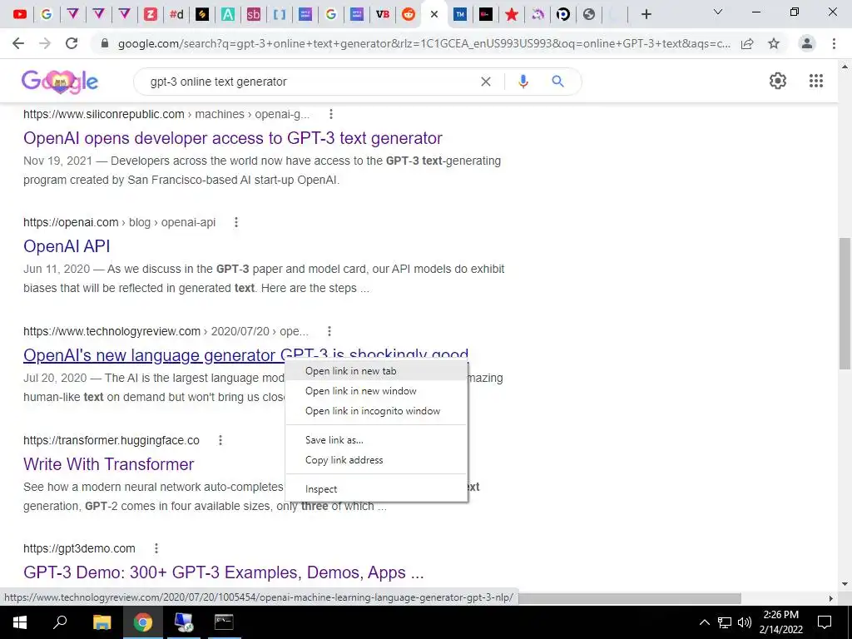Image resolution: width=852 pixels, height=639 pixels.
Task: Click the search box with gpt-3 query
Action: click(x=310, y=82)
